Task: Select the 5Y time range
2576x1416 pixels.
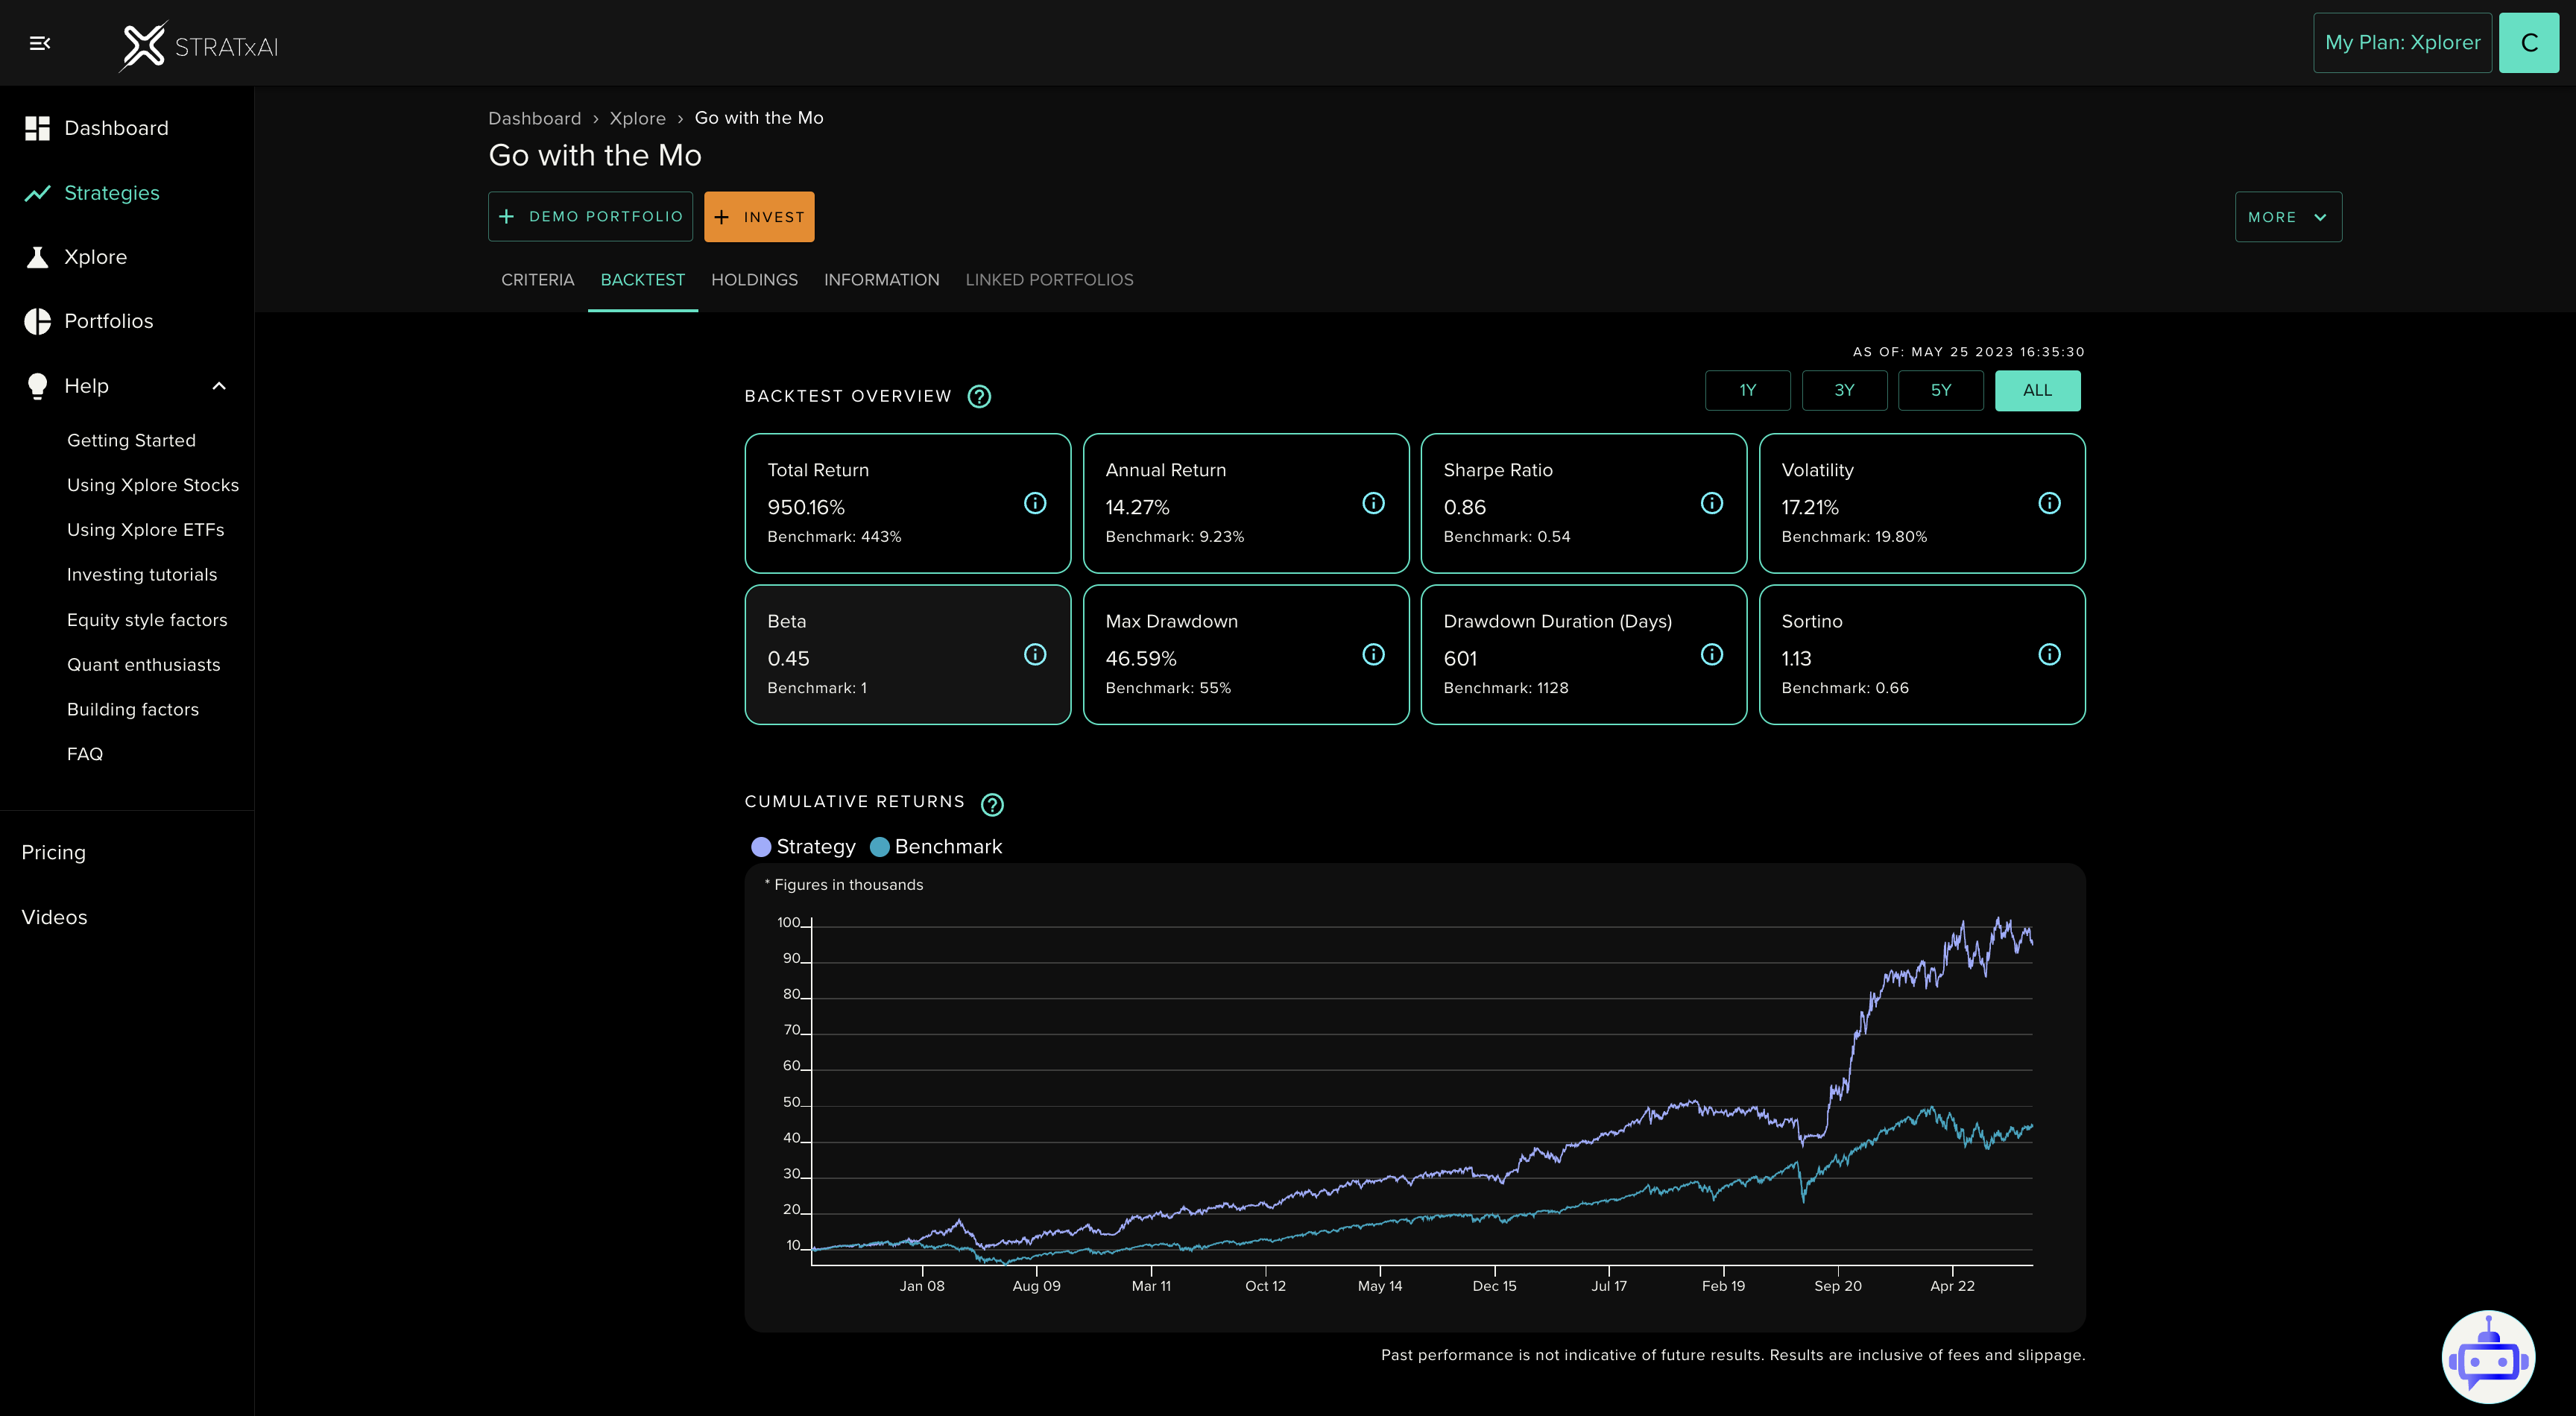Action: [1940, 390]
